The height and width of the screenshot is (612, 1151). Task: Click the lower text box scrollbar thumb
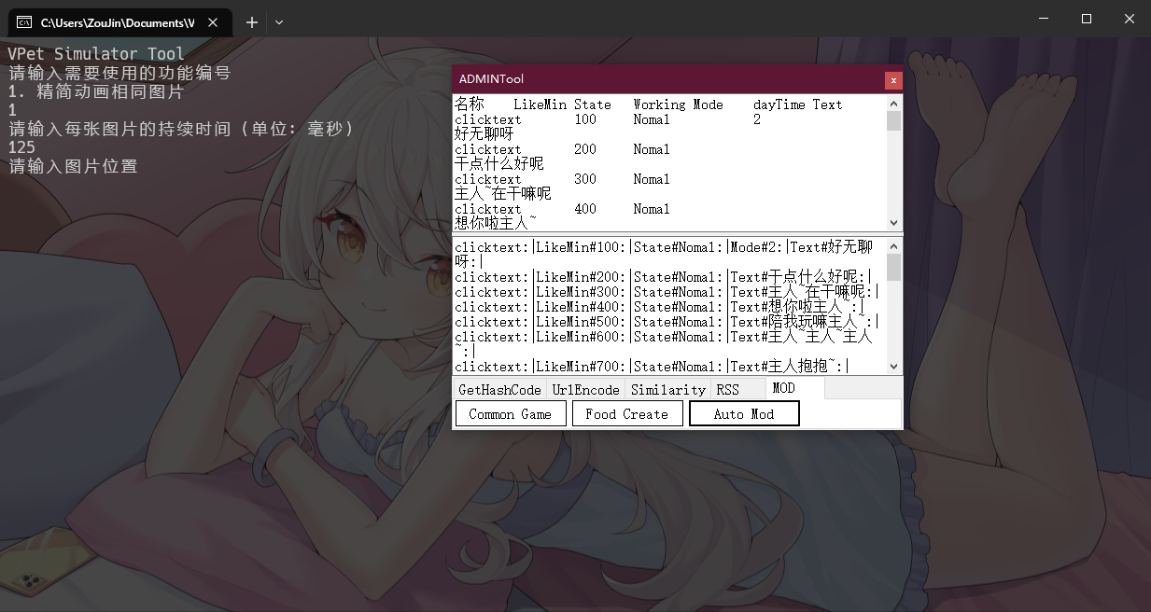tap(893, 267)
